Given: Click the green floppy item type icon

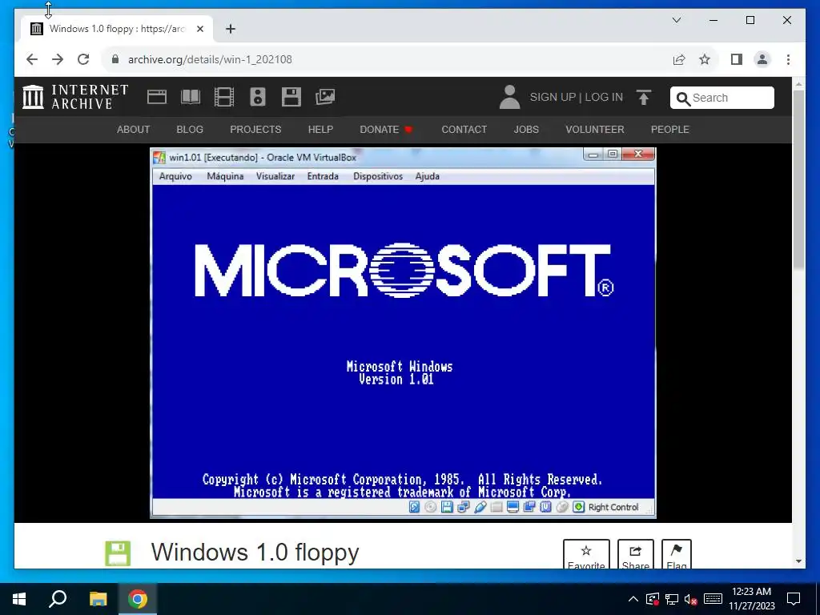Looking at the screenshot, I should (x=118, y=553).
